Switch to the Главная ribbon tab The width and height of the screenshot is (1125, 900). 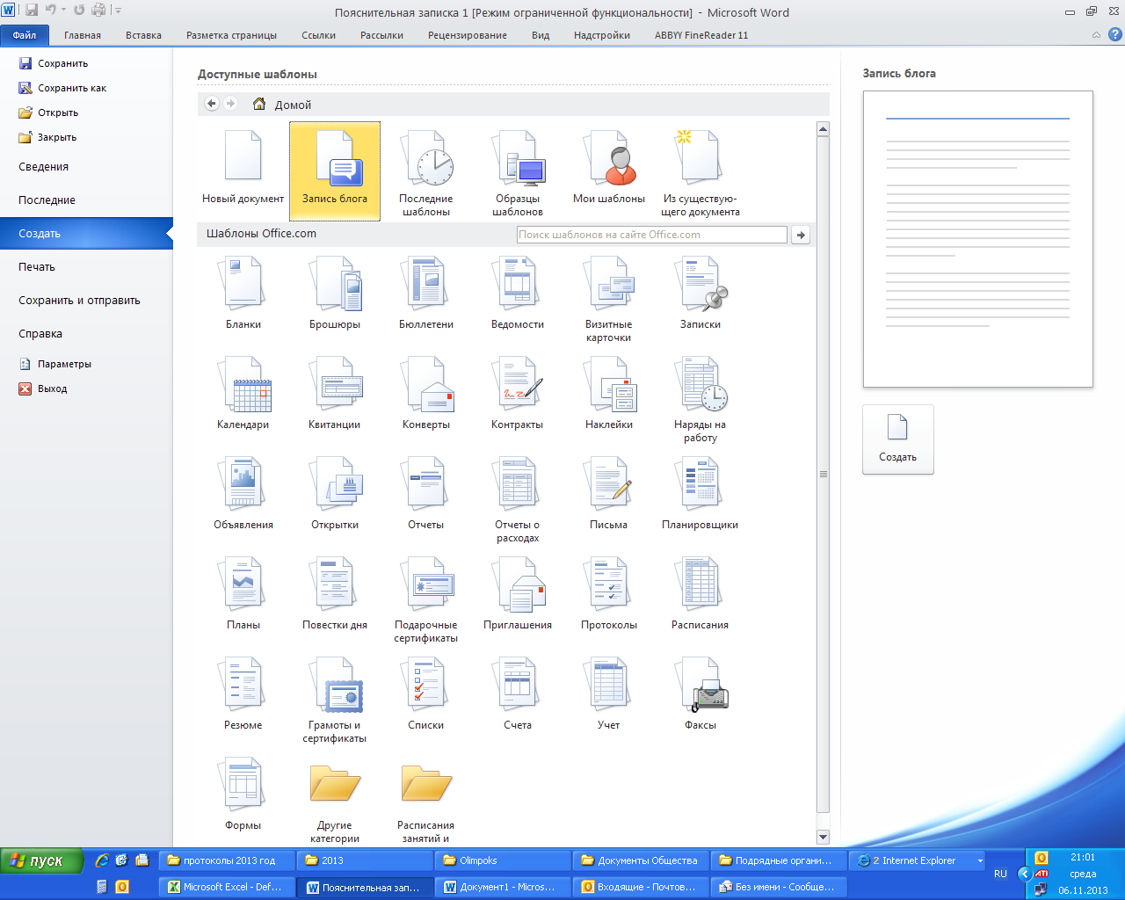pos(83,35)
